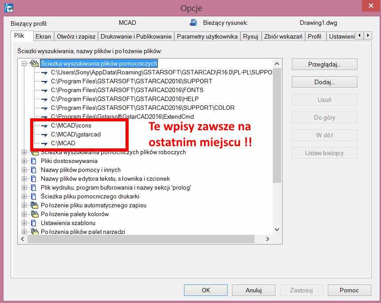This screenshot has height=303, width=381.
Task: Expand Ścieżka pliku pomocniczego drukarki node
Action: 24,197
